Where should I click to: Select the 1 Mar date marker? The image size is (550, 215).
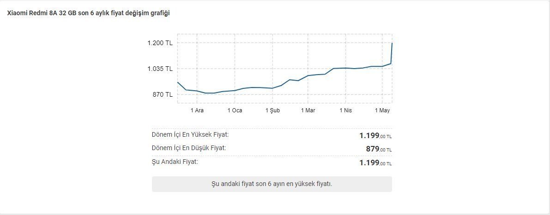[x=308, y=110]
